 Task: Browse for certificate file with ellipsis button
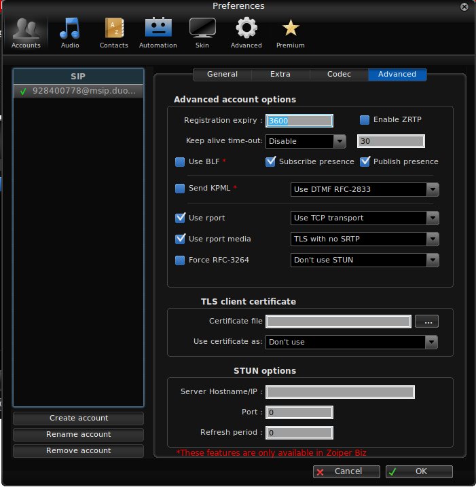click(428, 322)
